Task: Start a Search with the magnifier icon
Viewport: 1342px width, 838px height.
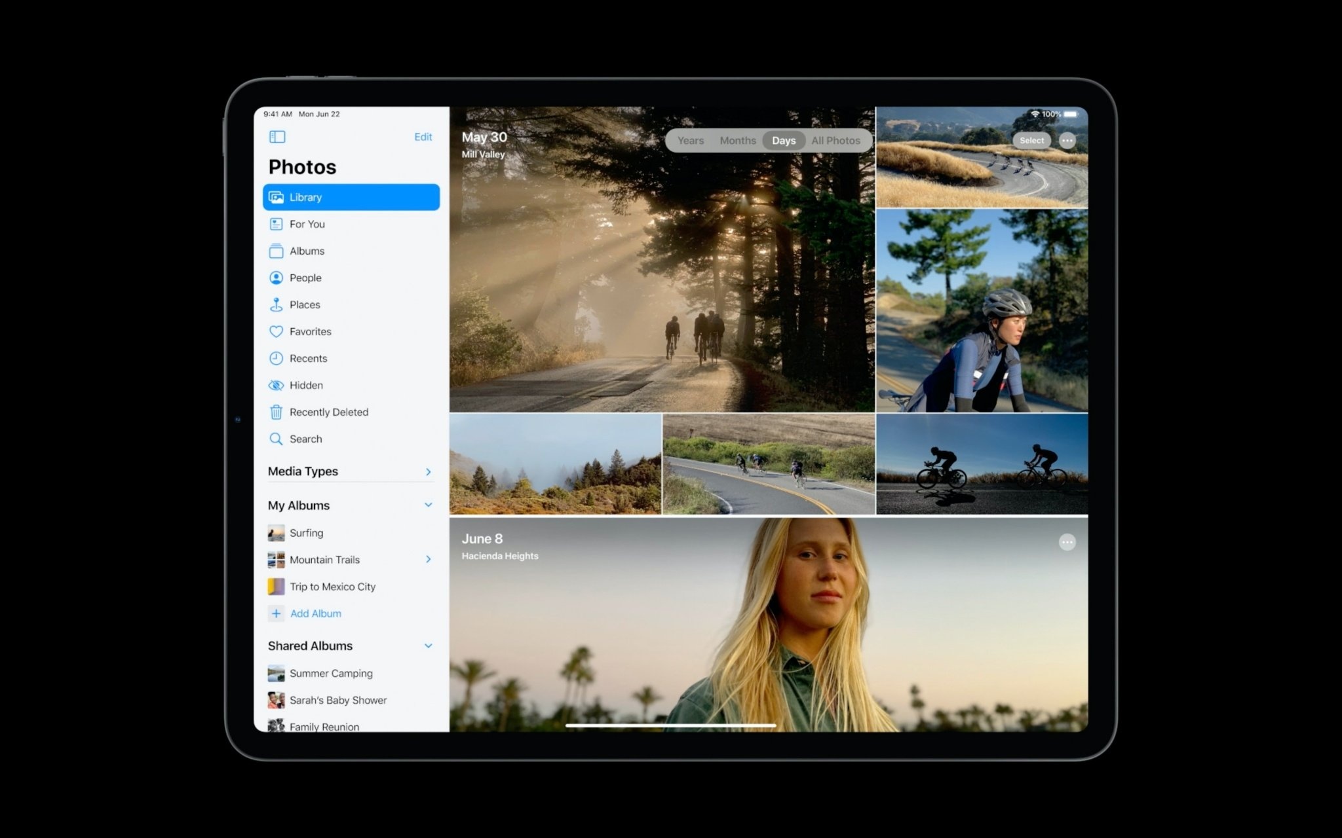Action: 276,439
